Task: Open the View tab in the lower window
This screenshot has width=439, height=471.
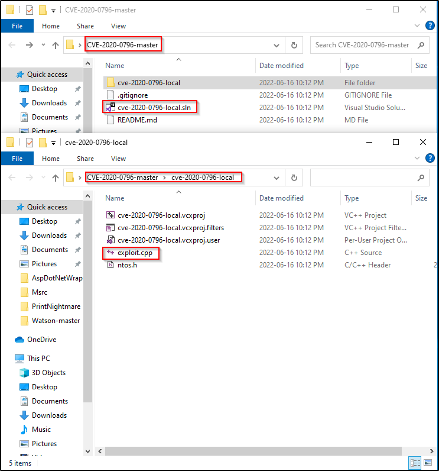Action: click(118, 159)
